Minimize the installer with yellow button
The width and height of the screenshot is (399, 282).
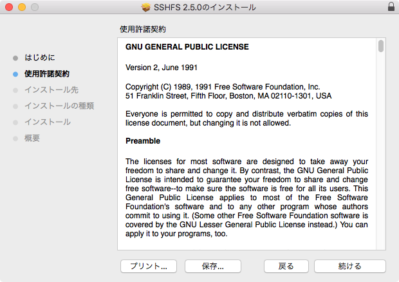(x=22, y=7)
